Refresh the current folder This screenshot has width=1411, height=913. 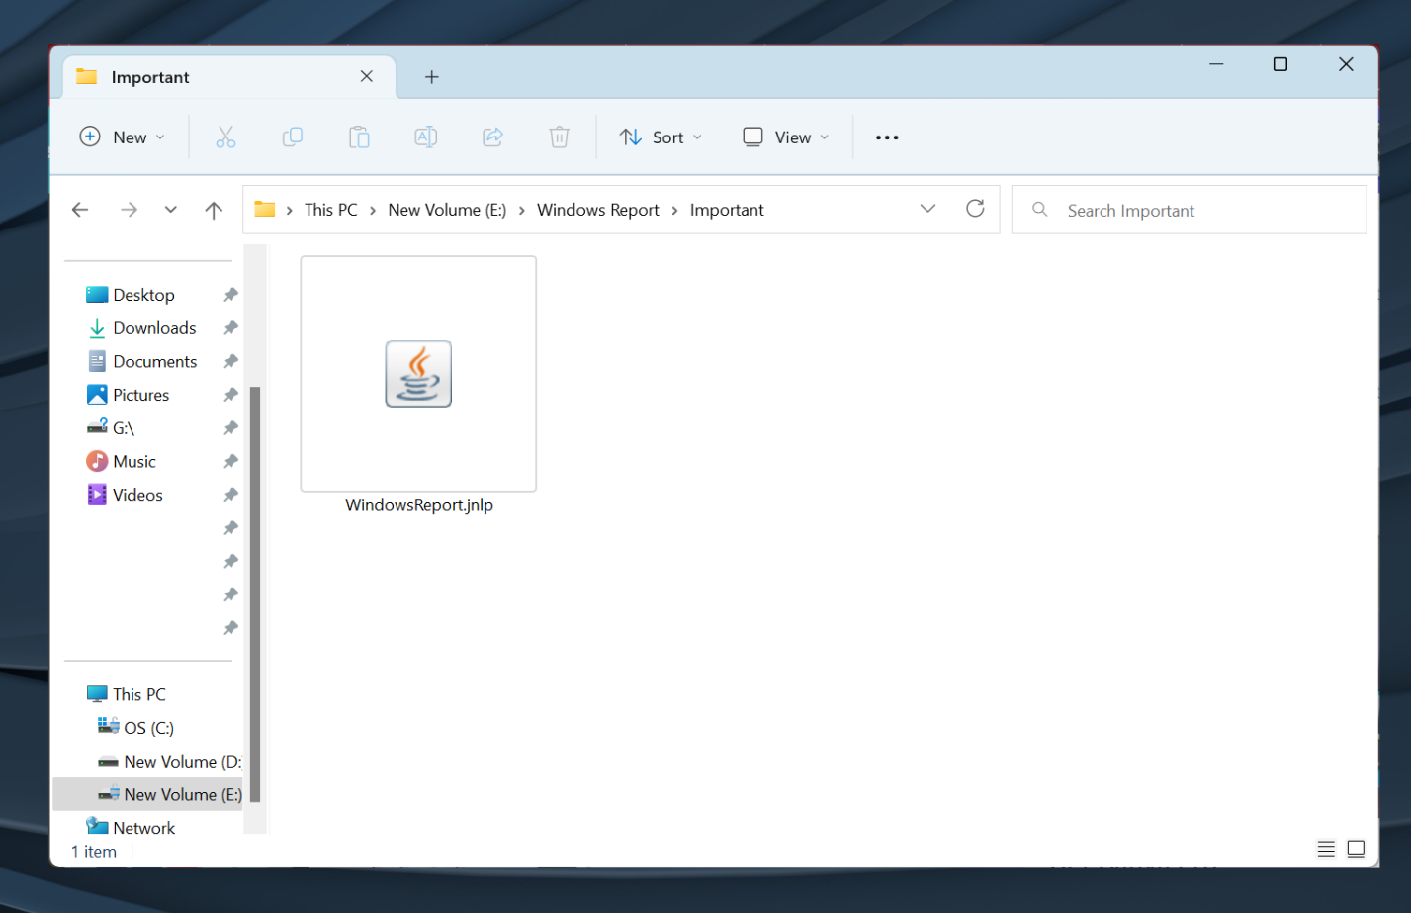click(975, 209)
